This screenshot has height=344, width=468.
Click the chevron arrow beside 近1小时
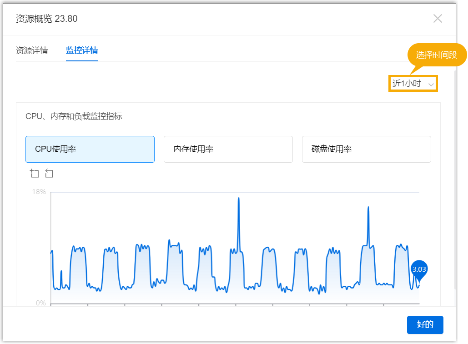(431, 84)
